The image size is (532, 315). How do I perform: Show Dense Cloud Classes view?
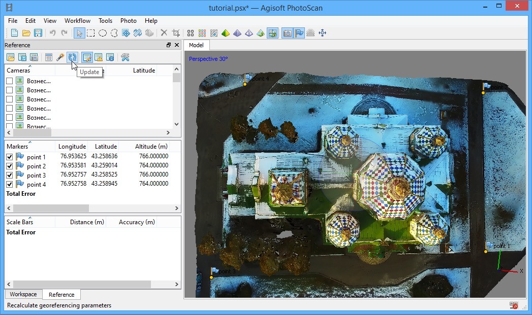[x=214, y=33]
